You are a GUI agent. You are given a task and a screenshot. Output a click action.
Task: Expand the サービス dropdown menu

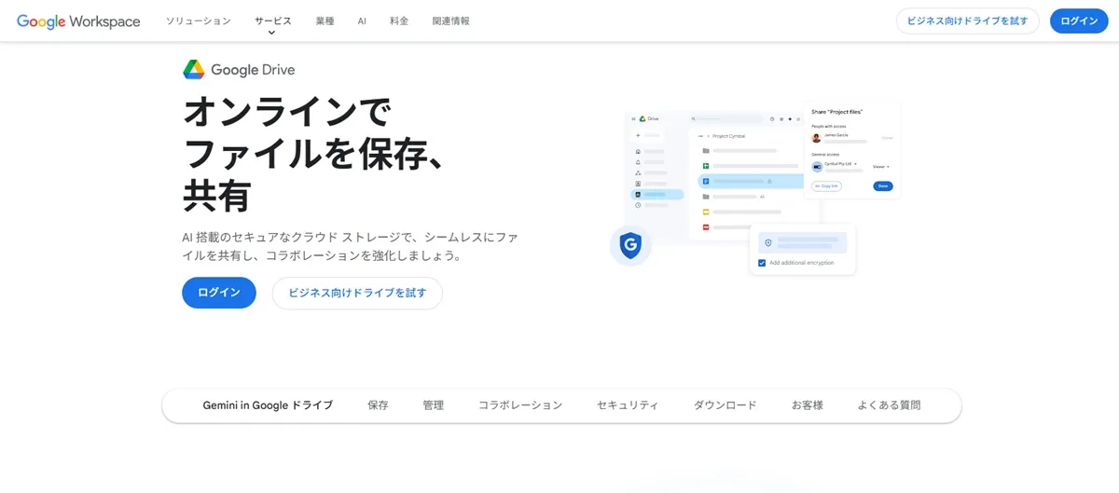272,23
